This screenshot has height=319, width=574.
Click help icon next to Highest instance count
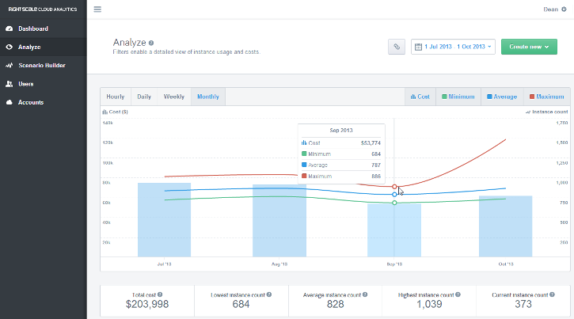pyautogui.click(x=458, y=294)
